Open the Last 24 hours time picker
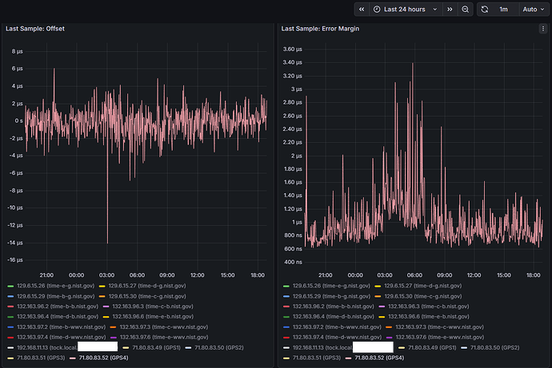The width and height of the screenshot is (552, 368). (406, 10)
